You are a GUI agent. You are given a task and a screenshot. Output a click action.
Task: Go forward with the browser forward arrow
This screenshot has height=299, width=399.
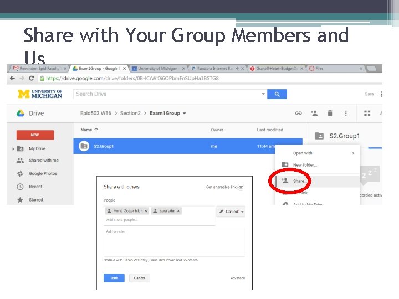pos(22,78)
